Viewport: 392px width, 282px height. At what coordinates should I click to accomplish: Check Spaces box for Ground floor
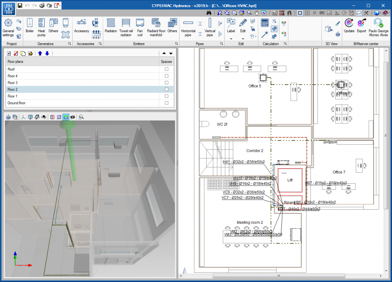point(167,103)
